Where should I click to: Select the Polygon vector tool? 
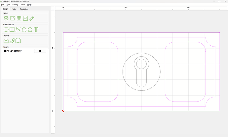tap(30, 29)
